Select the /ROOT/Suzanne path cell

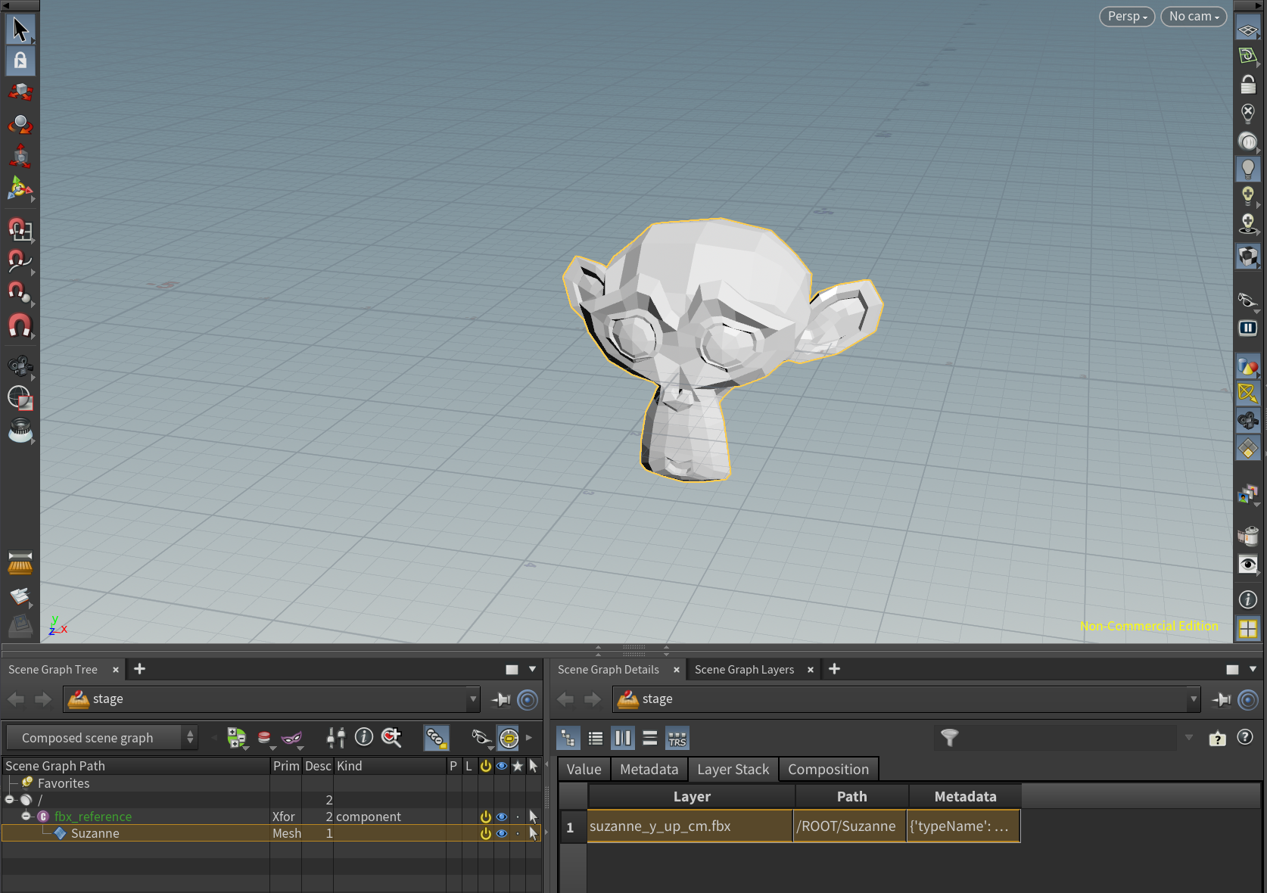point(850,826)
